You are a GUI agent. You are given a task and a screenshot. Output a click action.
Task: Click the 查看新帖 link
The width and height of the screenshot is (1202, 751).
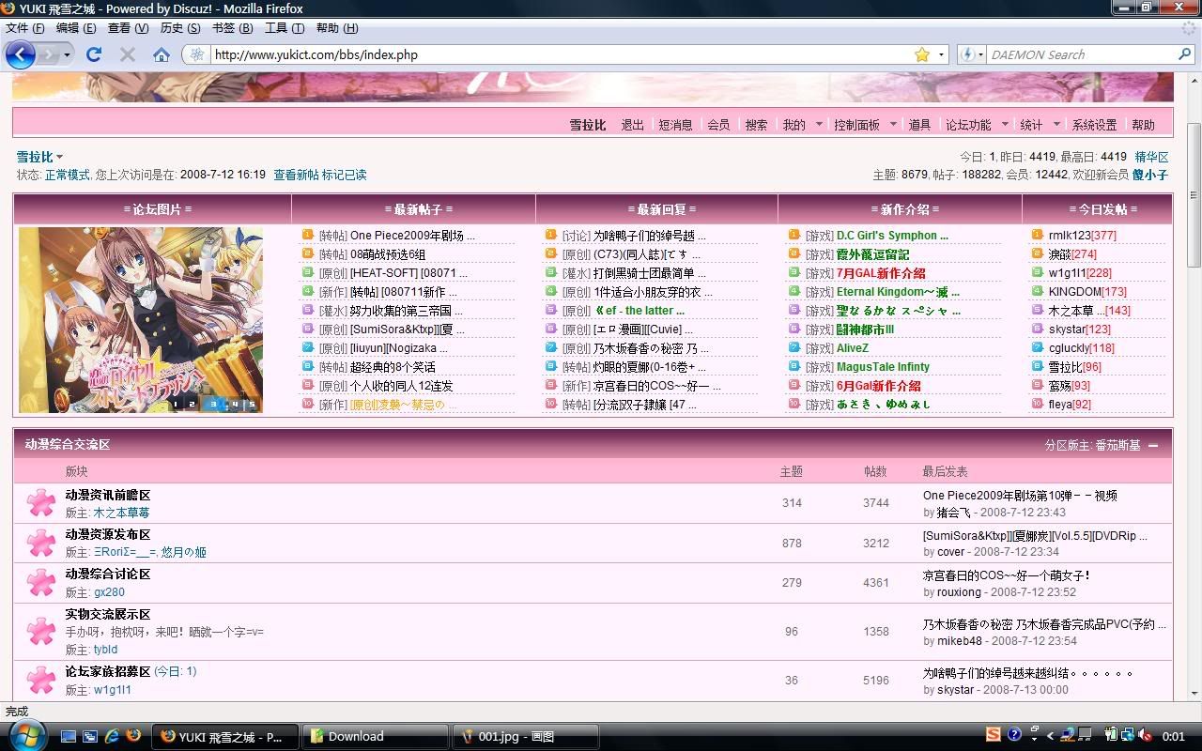(295, 175)
